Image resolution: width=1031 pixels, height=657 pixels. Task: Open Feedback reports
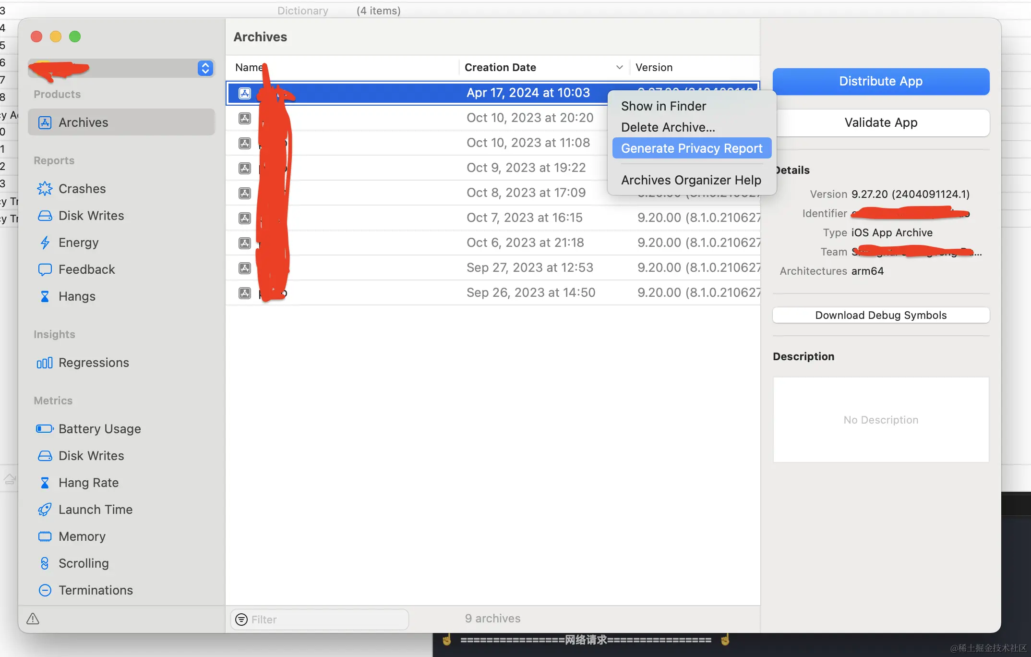(121, 269)
